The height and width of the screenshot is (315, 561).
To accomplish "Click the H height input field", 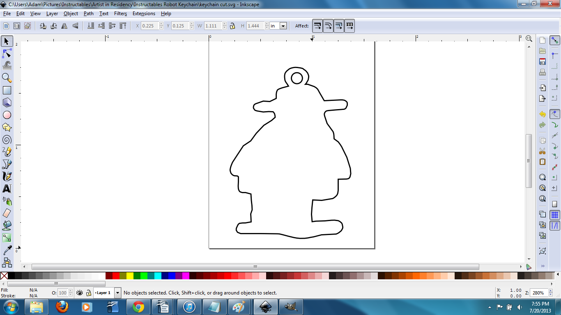I will pos(255,26).
